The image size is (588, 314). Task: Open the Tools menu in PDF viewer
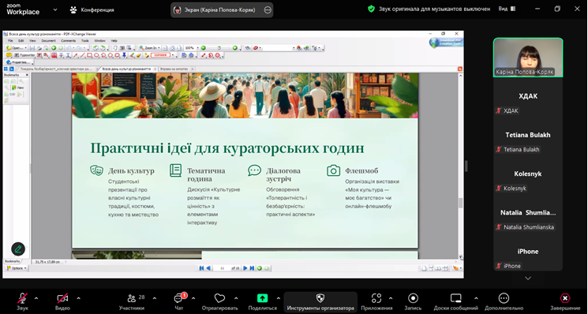[85, 40]
